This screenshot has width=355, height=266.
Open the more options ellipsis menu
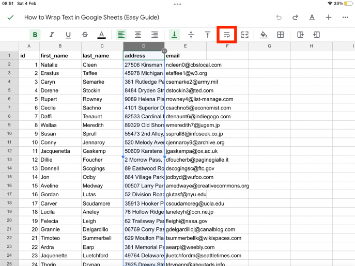345,18
